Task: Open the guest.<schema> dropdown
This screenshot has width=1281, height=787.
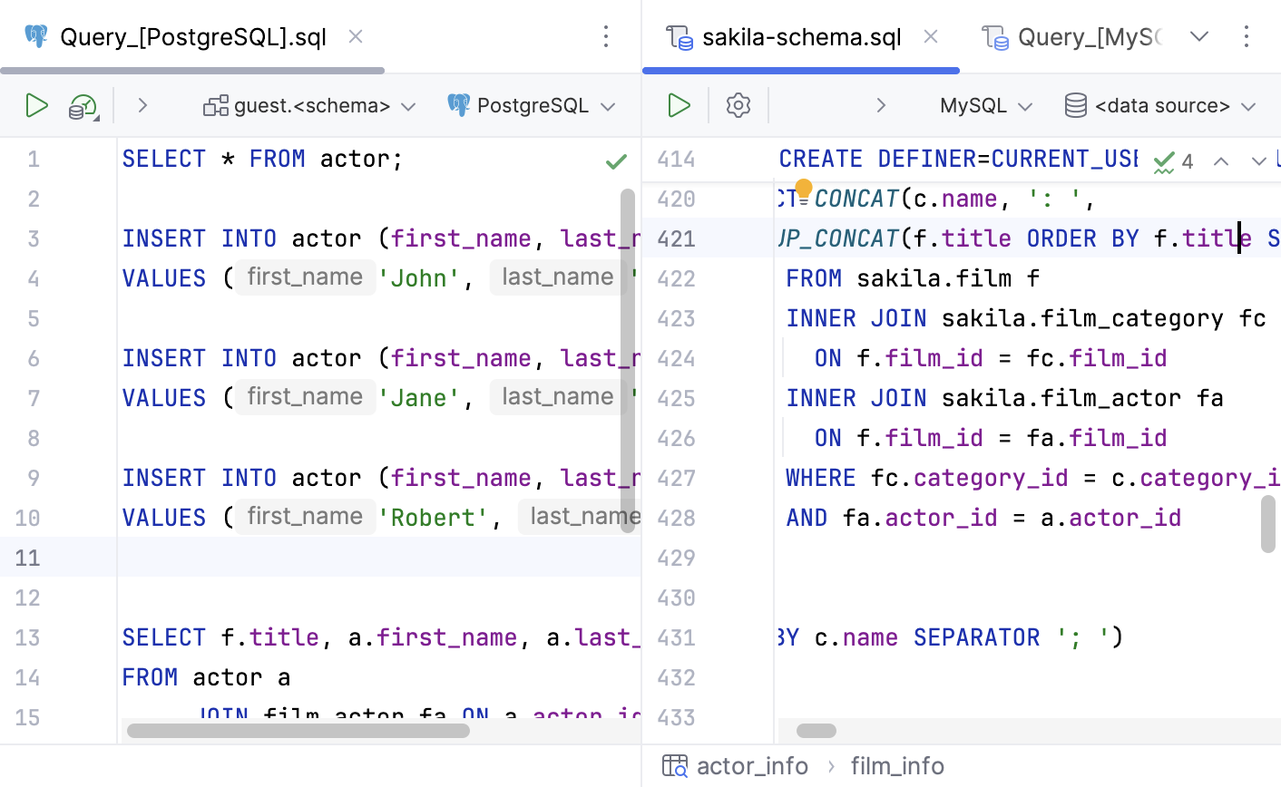Action: tap(310, 106)
